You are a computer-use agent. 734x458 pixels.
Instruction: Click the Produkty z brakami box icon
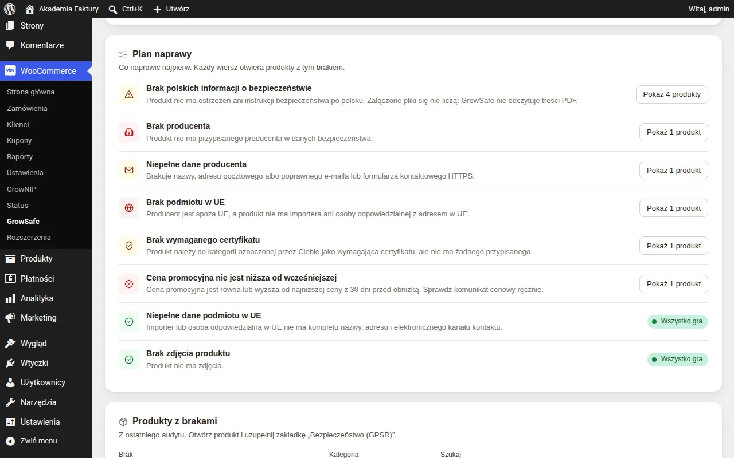pos(123,421)
